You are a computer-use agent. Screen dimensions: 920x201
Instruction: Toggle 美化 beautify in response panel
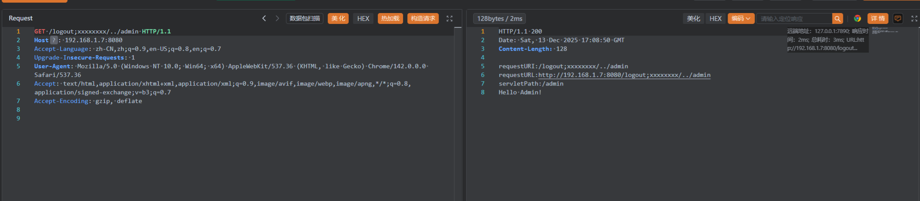693,19
